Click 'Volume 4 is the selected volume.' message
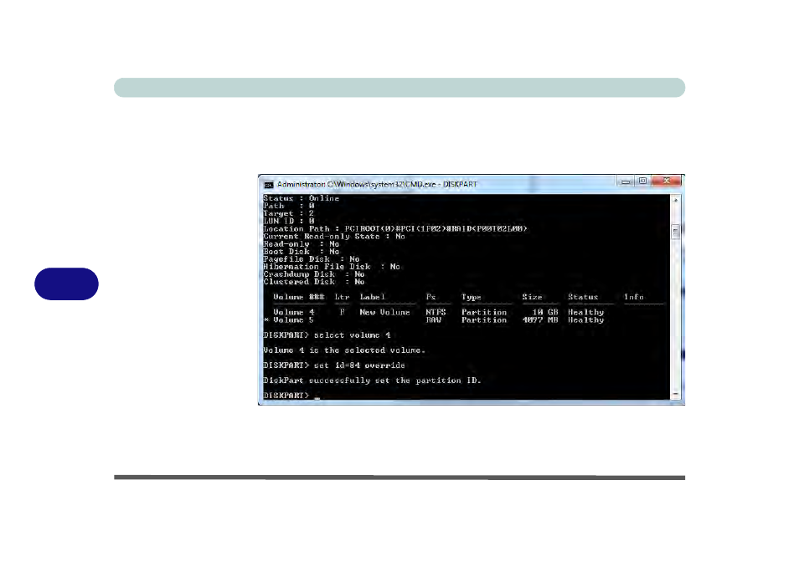This screenshot has width=799, height=562. (344, 350)
